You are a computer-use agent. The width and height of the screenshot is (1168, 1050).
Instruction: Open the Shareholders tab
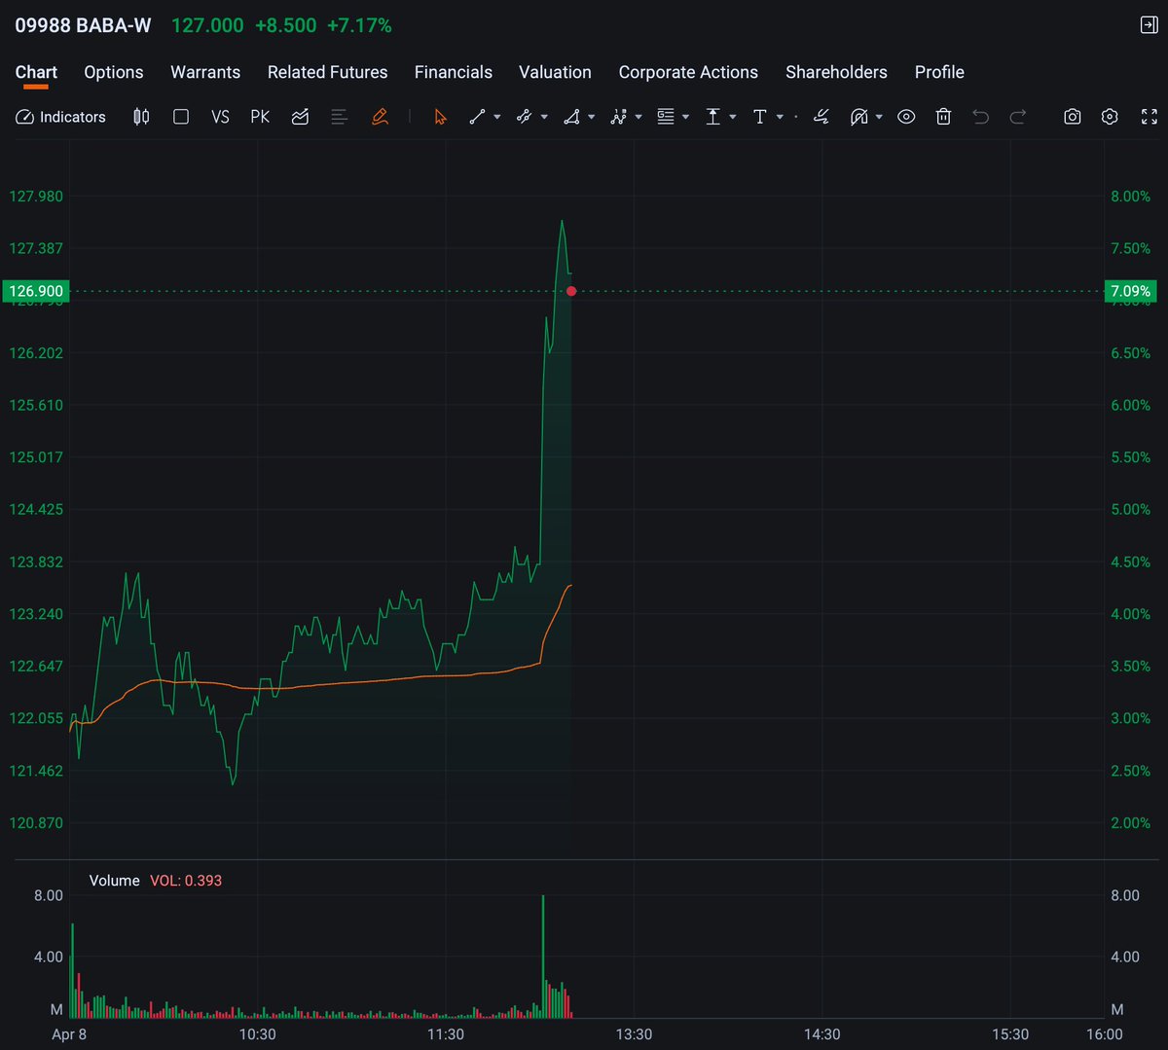click(836, 72)
